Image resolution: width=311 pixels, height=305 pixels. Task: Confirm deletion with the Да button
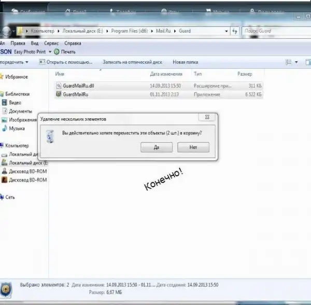coord(156,147)
